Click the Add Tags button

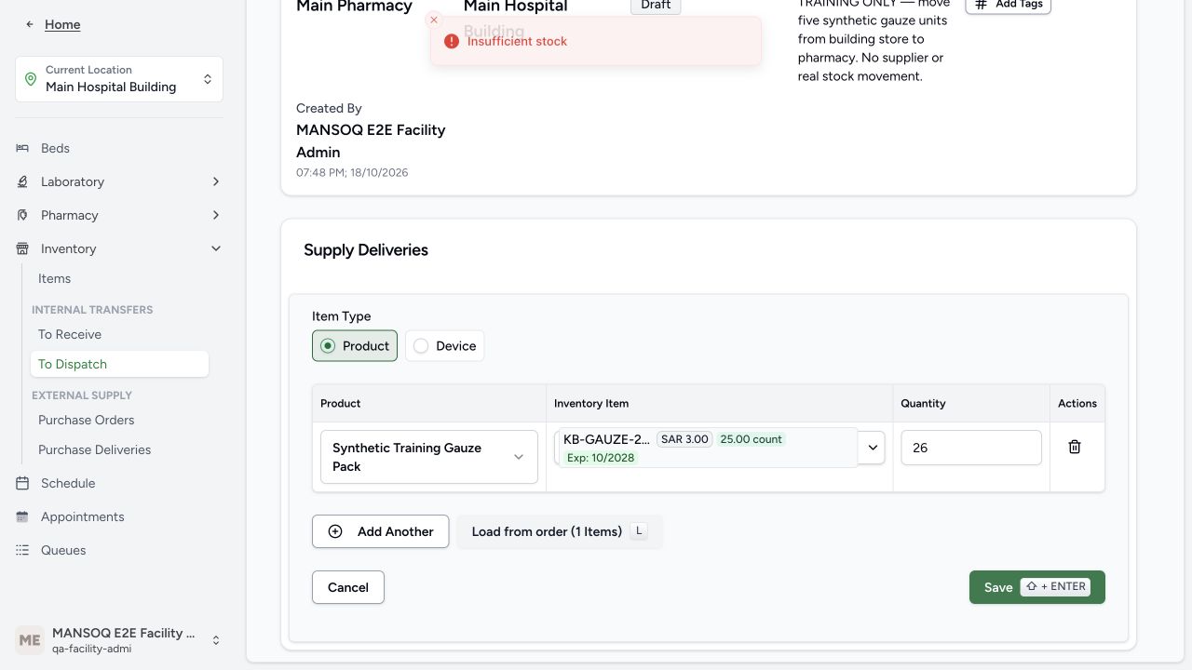1008,5
